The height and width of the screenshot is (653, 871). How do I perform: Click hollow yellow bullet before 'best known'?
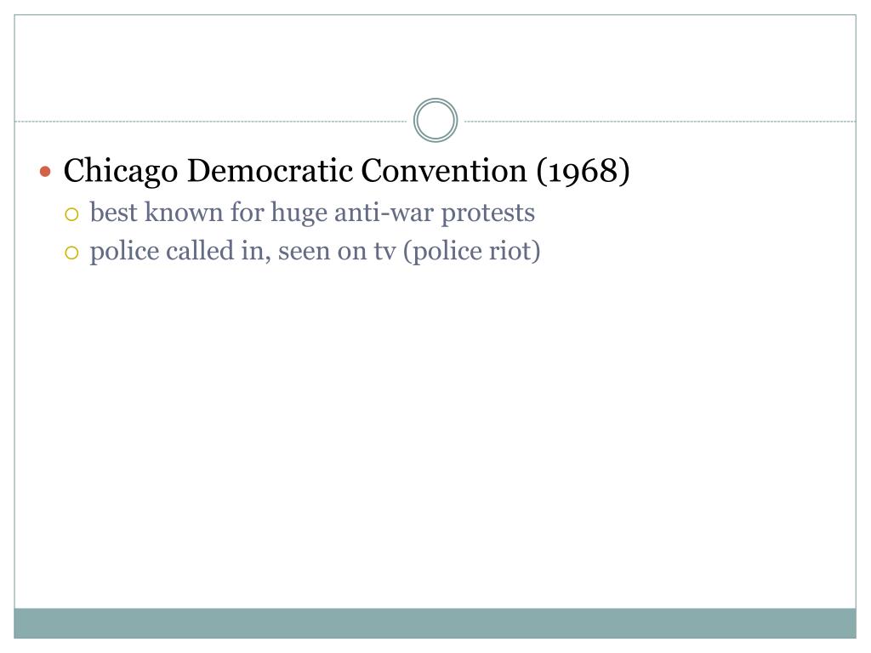click(71, 214)
